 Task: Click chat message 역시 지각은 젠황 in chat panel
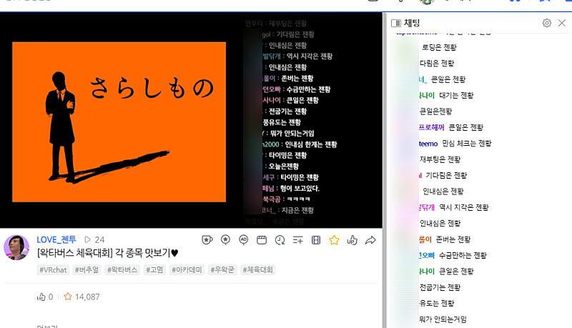coord(463,207)
